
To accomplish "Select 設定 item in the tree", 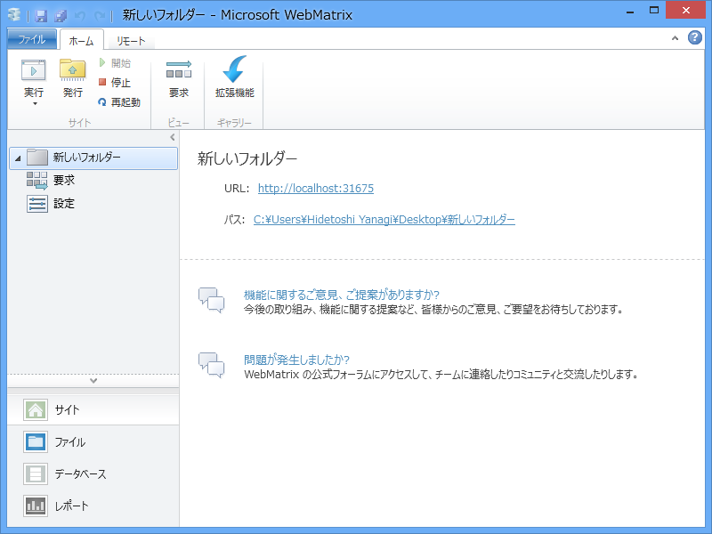I will (51, 204).
